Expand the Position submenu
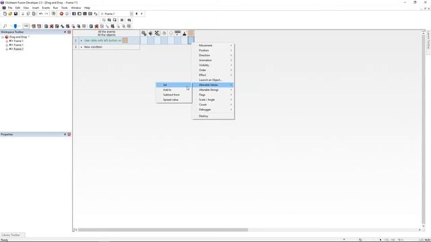 click(213, 50)
